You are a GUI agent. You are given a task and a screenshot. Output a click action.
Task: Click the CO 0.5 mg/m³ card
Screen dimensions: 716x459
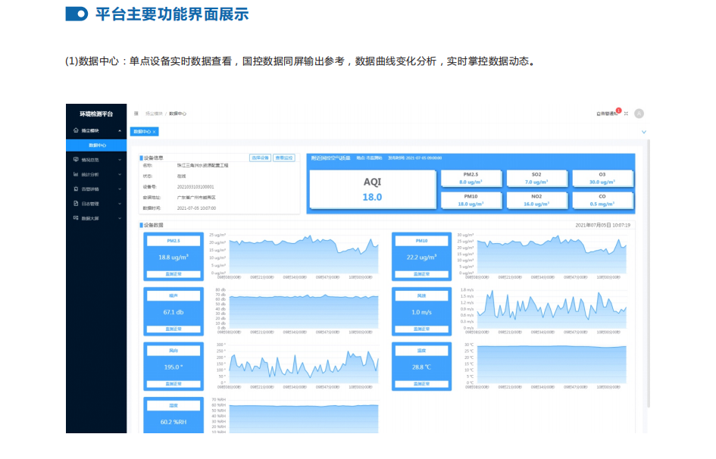click(602, 200)
